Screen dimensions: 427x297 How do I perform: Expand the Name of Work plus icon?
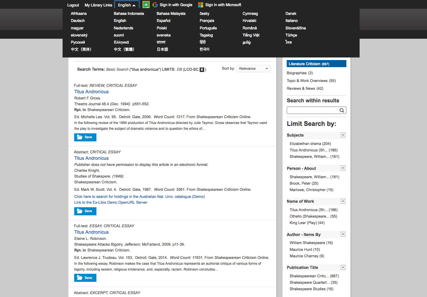(x=343, y=201)
